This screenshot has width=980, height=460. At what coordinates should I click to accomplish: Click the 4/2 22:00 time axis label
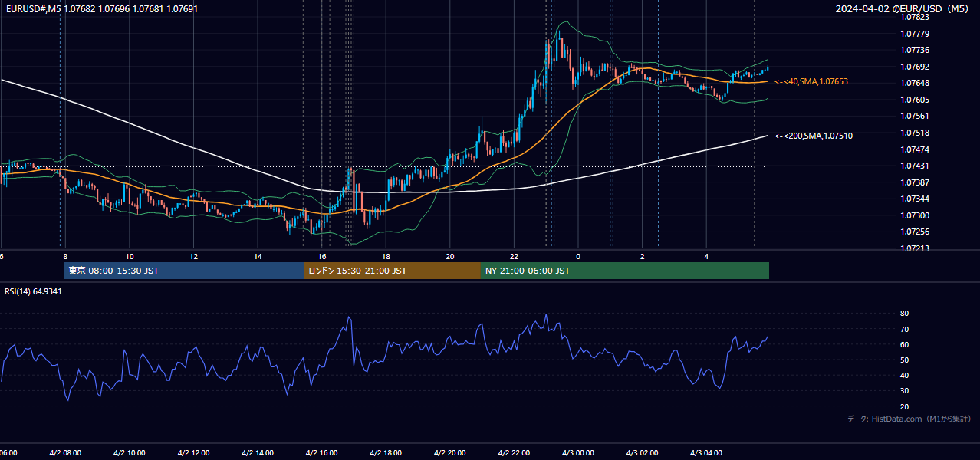514,453
